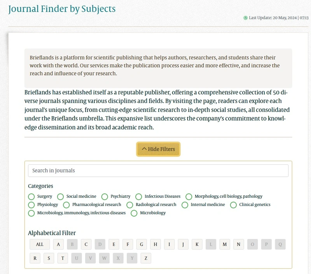Select the Surgery category
Screen dimensions: 311x274
click(31, 197)
